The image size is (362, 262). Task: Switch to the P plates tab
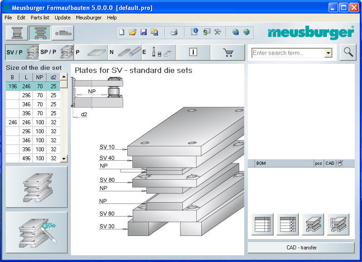91,52
